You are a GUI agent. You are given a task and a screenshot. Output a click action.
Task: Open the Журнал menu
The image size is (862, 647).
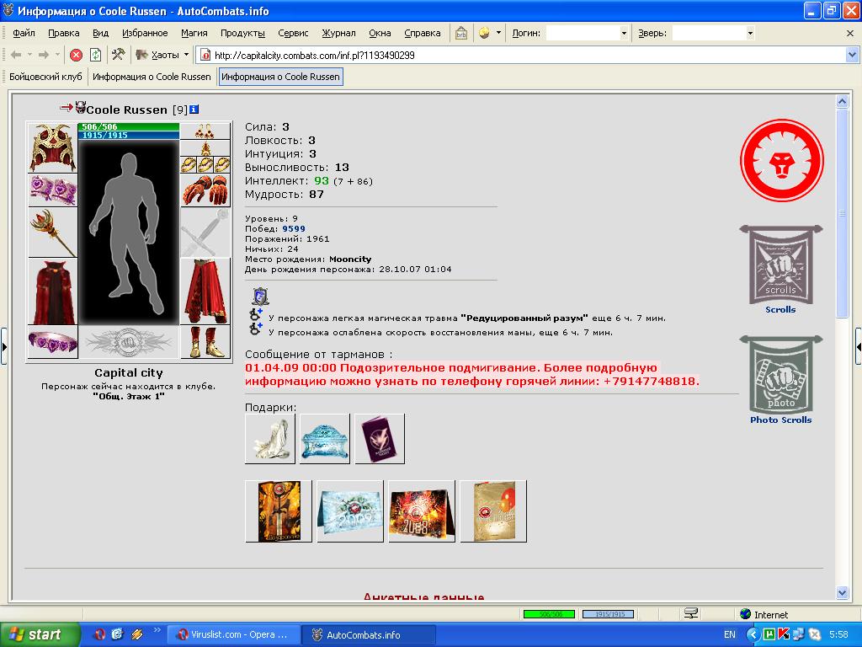[338, 33]
